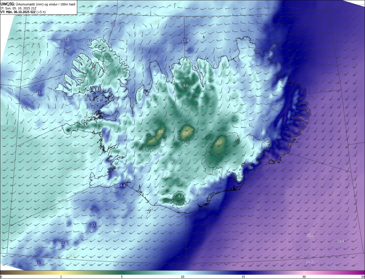
Task: Click the 2.8 value label
Action: coord(185,133)
